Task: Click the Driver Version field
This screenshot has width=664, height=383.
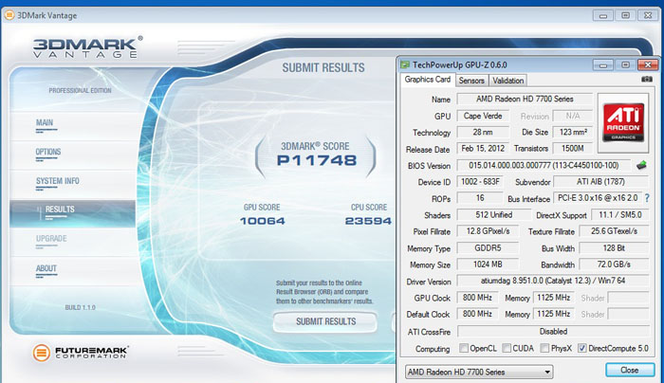Action: 553,281
